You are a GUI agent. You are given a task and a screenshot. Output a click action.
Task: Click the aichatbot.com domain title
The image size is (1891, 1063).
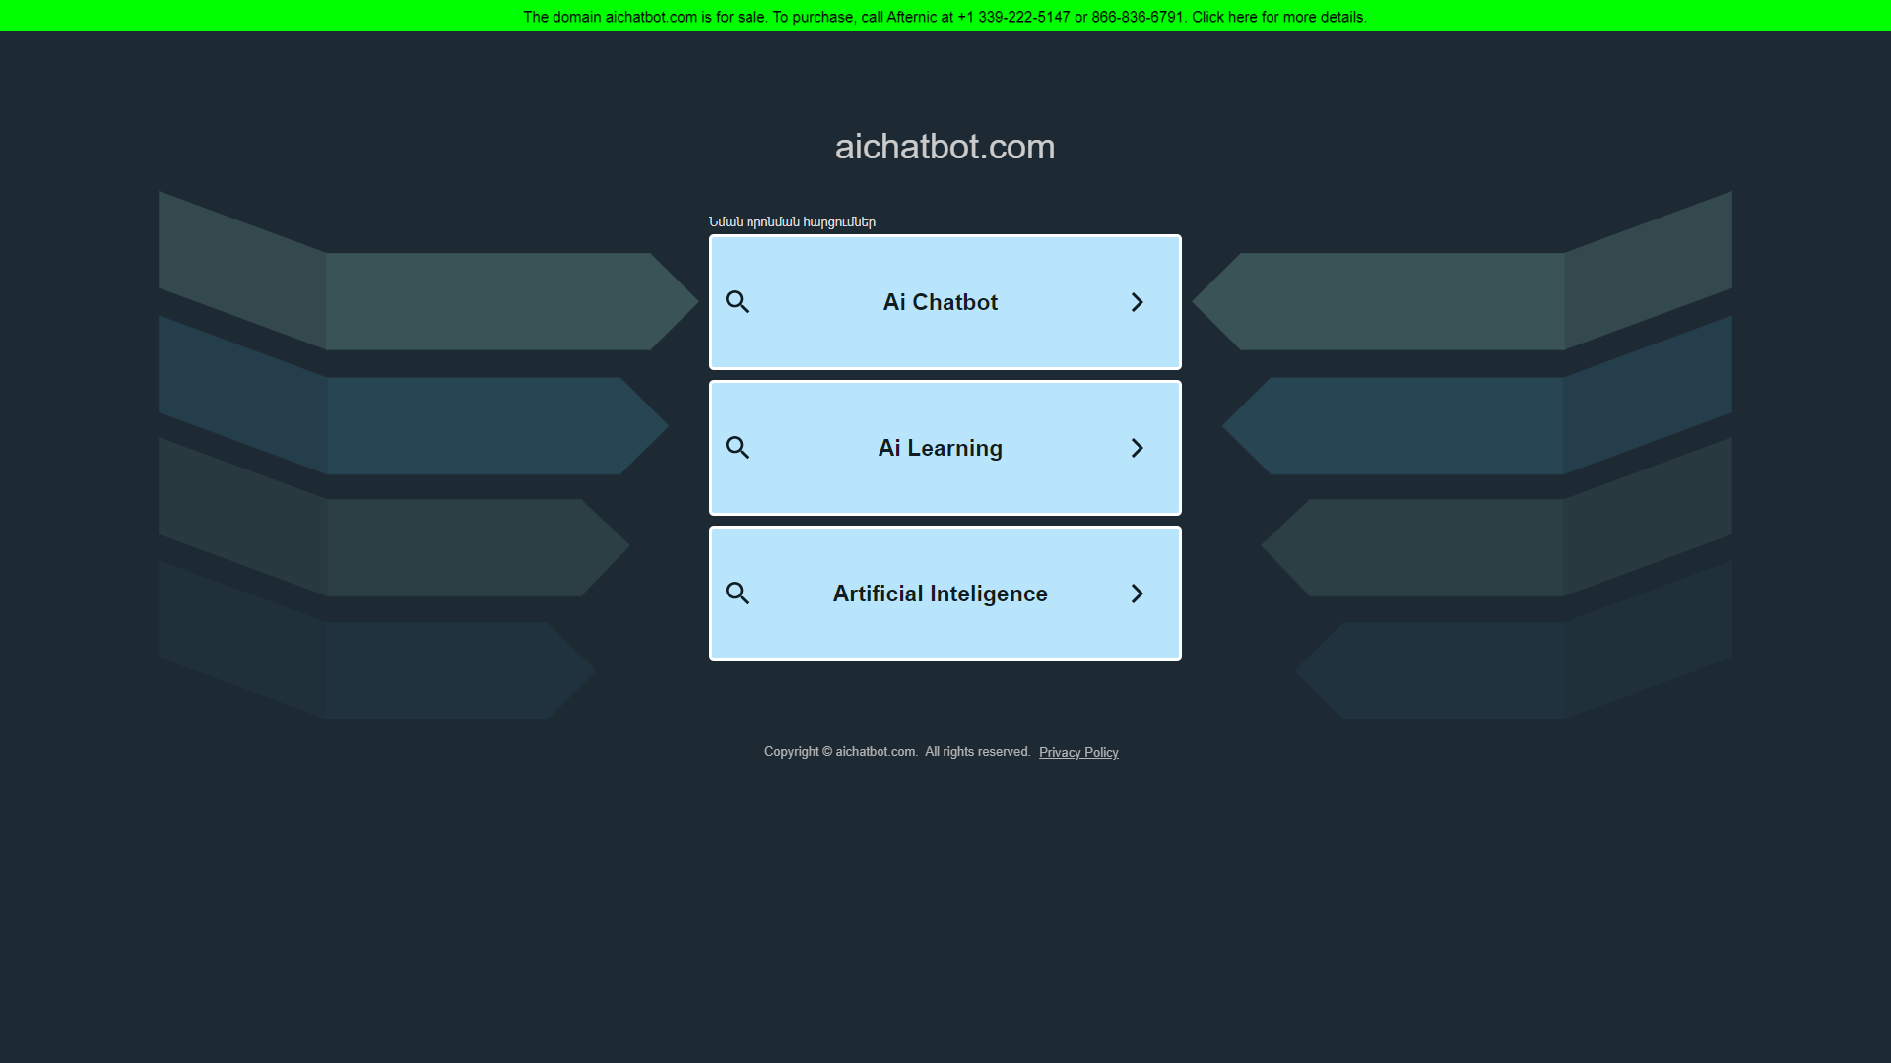(x=945, y=146)
